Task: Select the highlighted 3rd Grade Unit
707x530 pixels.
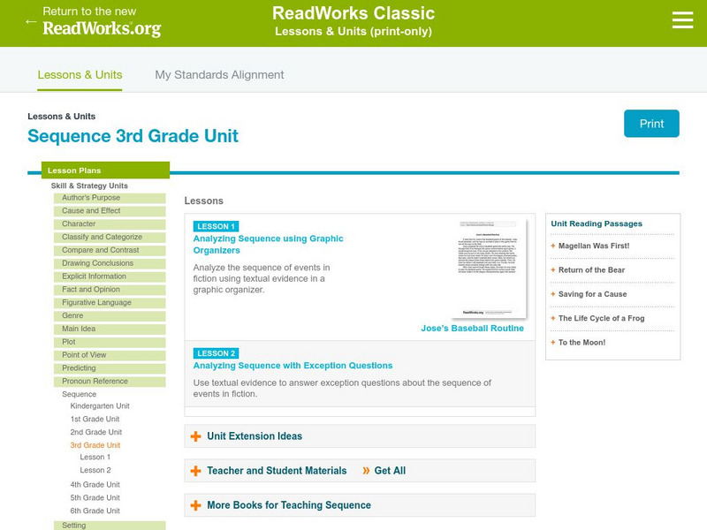Action: tap(95, 445)
